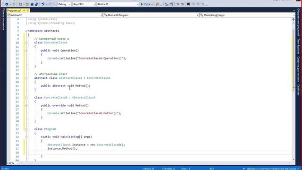Image resolution: width=302 pixels, height=170 pixels.
Task: Click the decrease line indent icon
Action: point(167,4)
